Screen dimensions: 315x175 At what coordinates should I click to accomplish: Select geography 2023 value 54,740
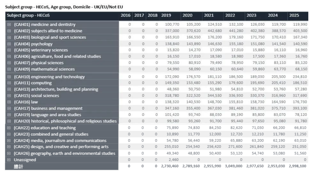click(258, 153)
